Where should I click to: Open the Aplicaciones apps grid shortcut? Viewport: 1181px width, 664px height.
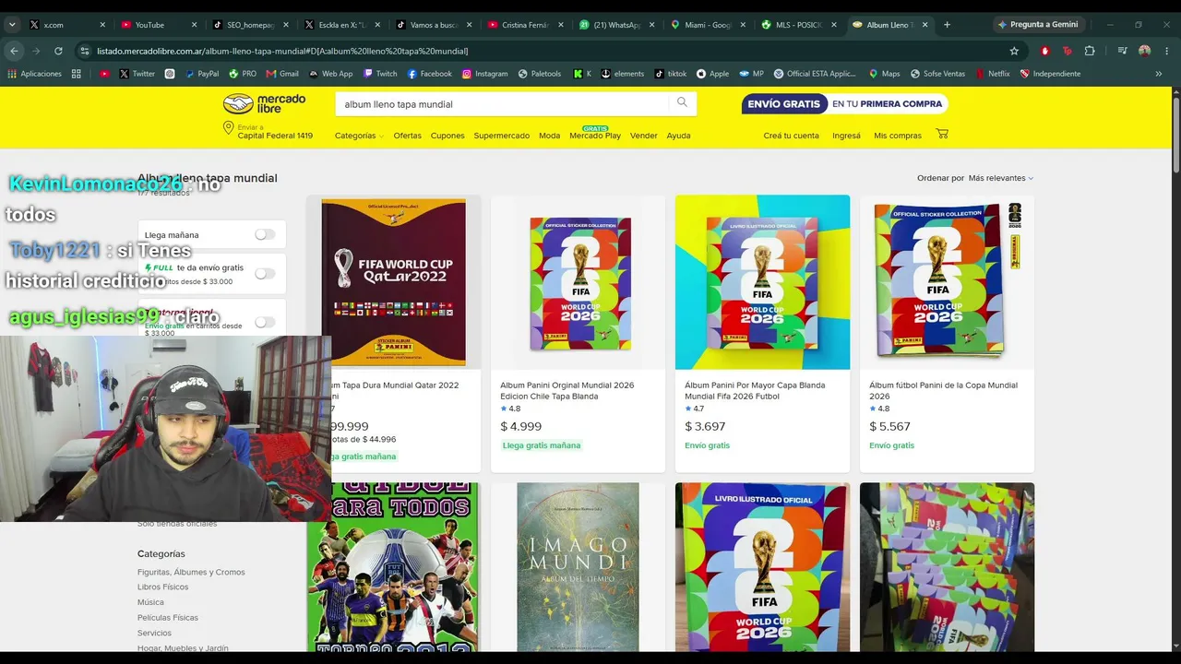pyautogui.click(x=35, y=74)
